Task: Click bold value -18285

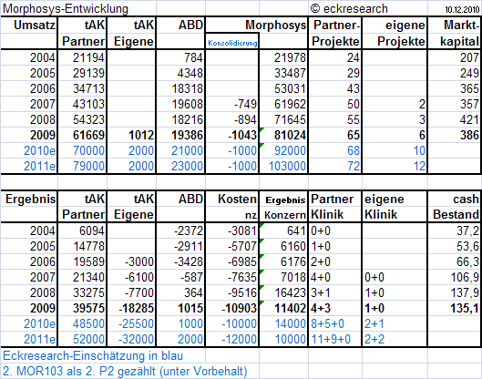Action: pos(136,308)
